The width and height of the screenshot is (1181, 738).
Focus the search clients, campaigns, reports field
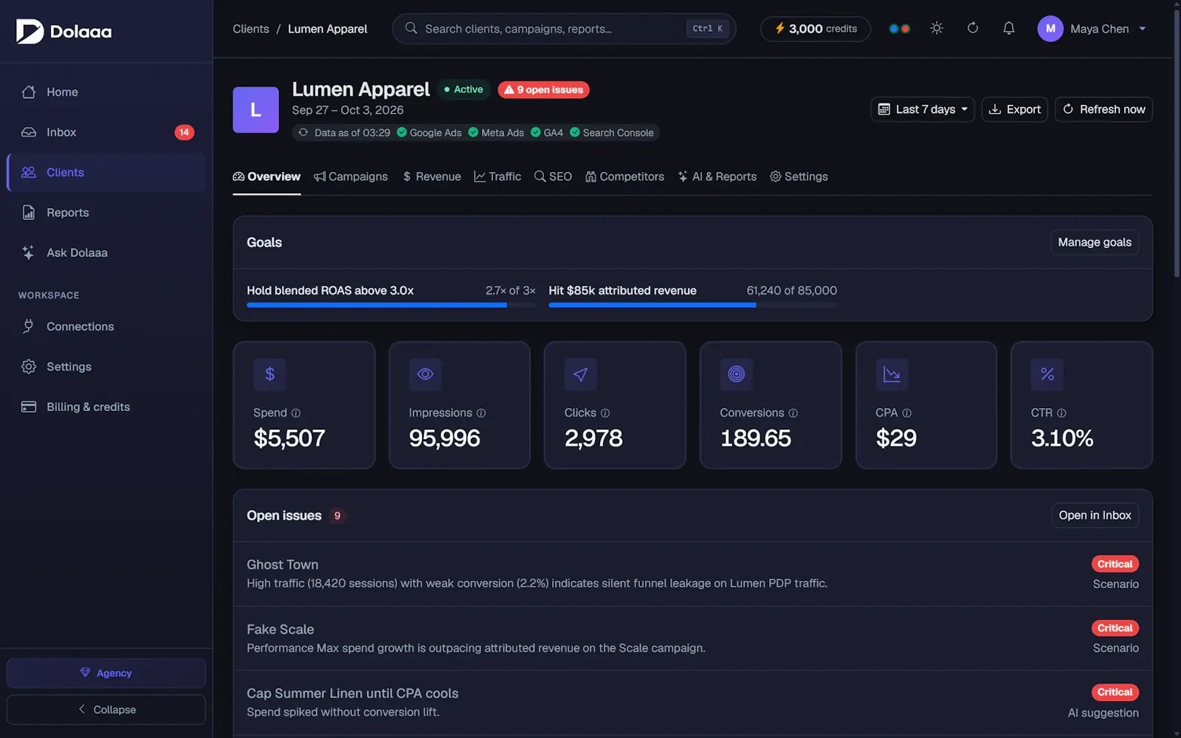point(564,29)
